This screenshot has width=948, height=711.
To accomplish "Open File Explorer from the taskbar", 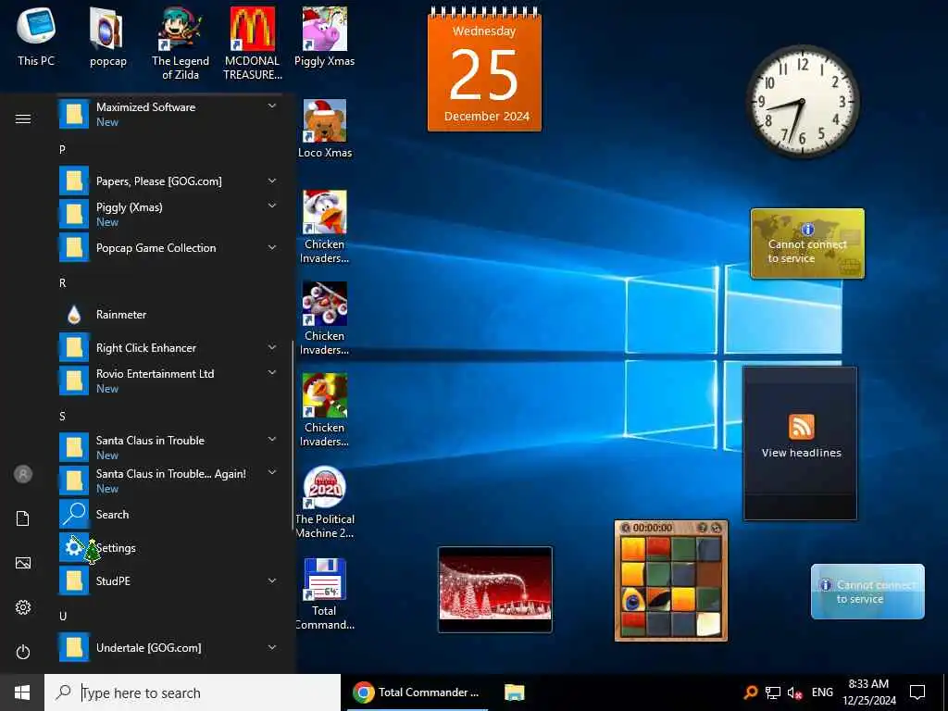I will [515, 692].
